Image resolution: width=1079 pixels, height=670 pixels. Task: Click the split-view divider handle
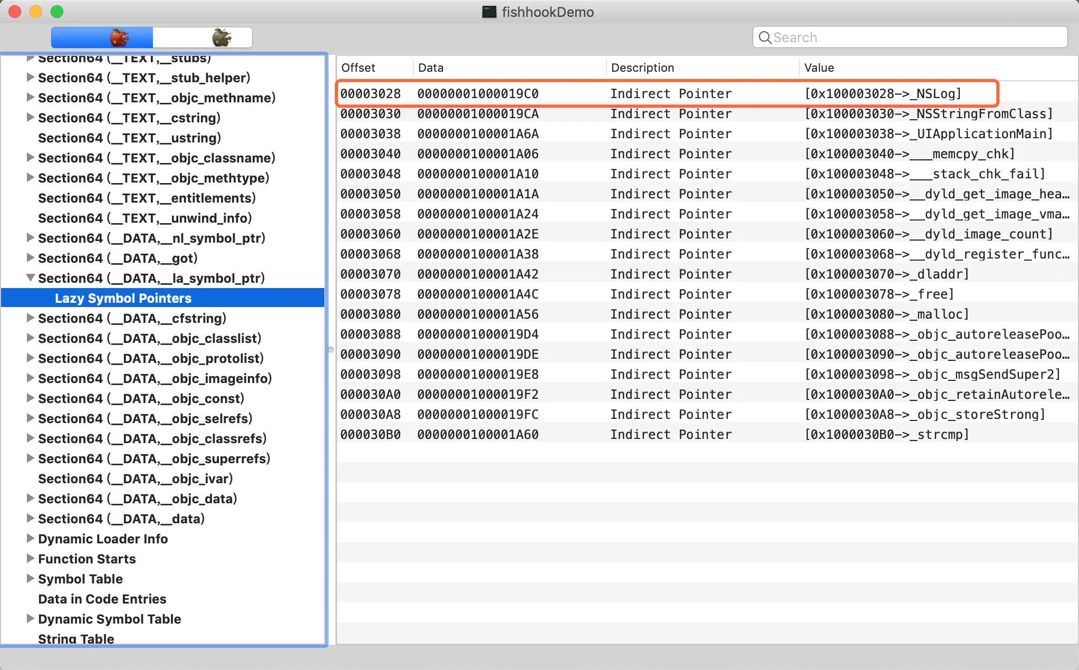tap(331, 349)
